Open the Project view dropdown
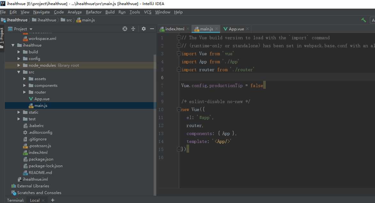375x203 pixels. tap(31, 29)
